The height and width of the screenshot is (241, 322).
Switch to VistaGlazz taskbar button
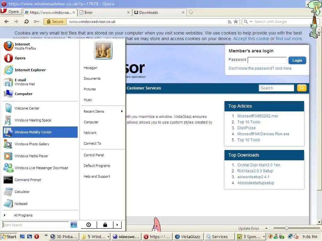click(x=188, y=237)
